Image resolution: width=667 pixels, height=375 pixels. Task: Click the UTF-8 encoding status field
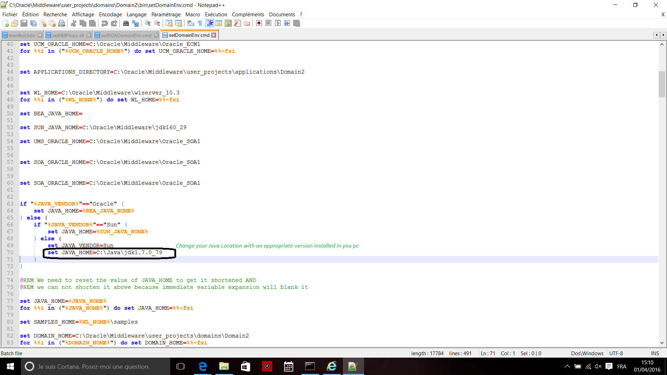[616, 353]
